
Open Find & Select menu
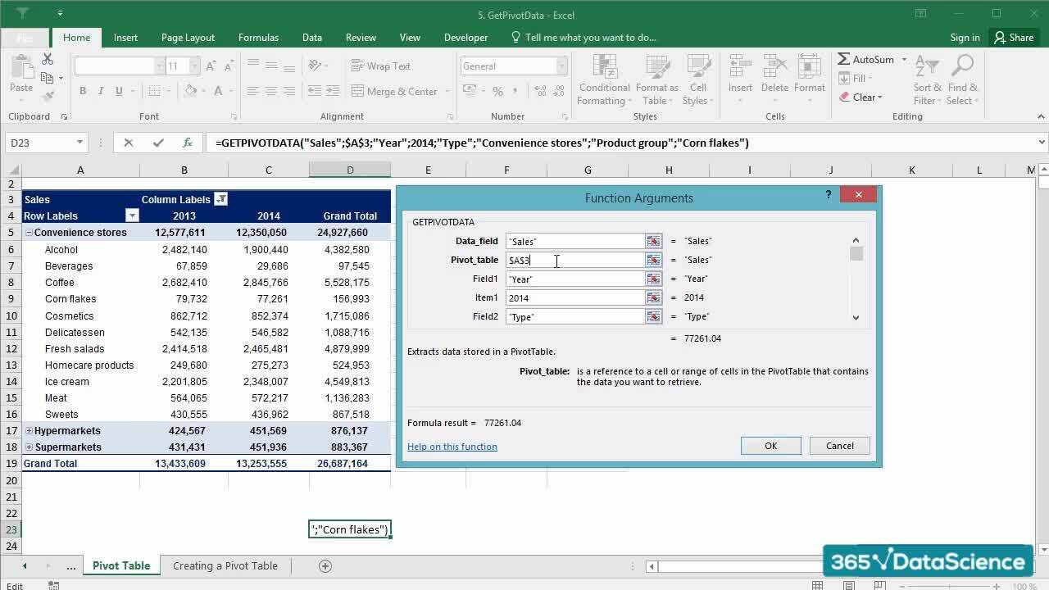(x=962, y=80)
